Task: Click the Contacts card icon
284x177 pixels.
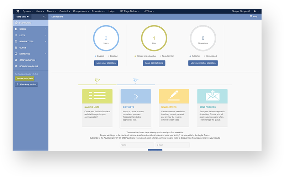Action: 136,96
